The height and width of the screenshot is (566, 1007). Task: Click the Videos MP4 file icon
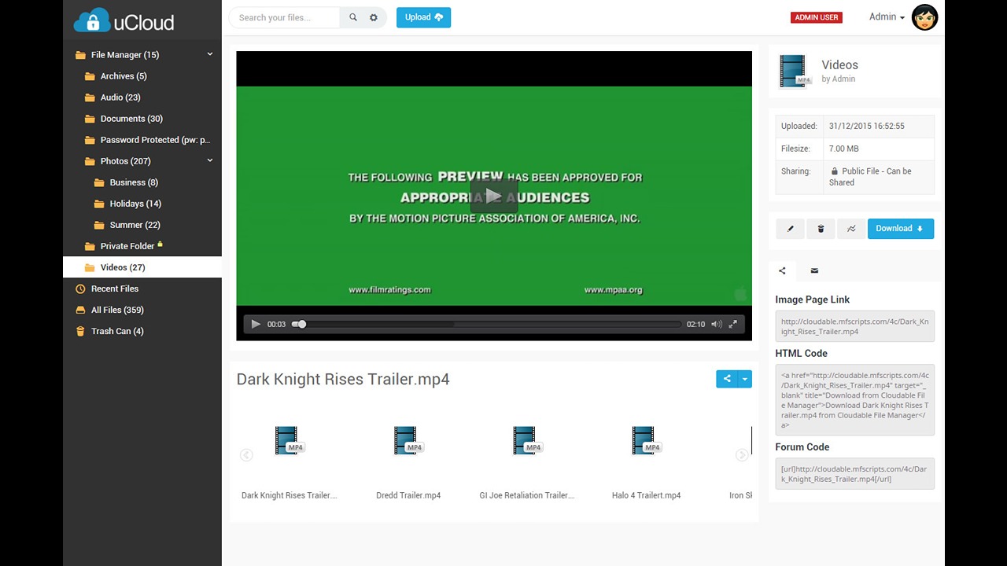[x=795, y=72]
